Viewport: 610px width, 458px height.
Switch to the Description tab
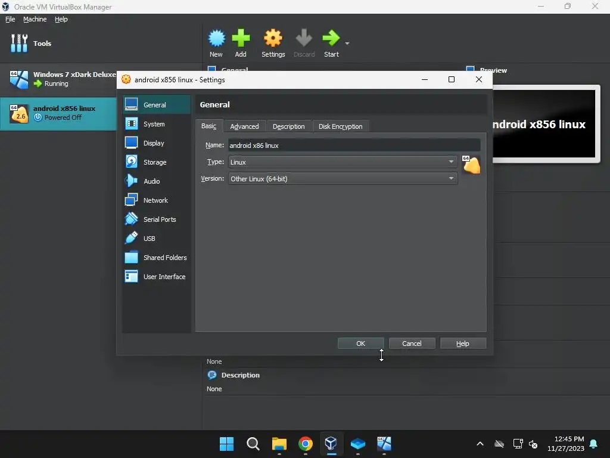click(x=289, y=126)
